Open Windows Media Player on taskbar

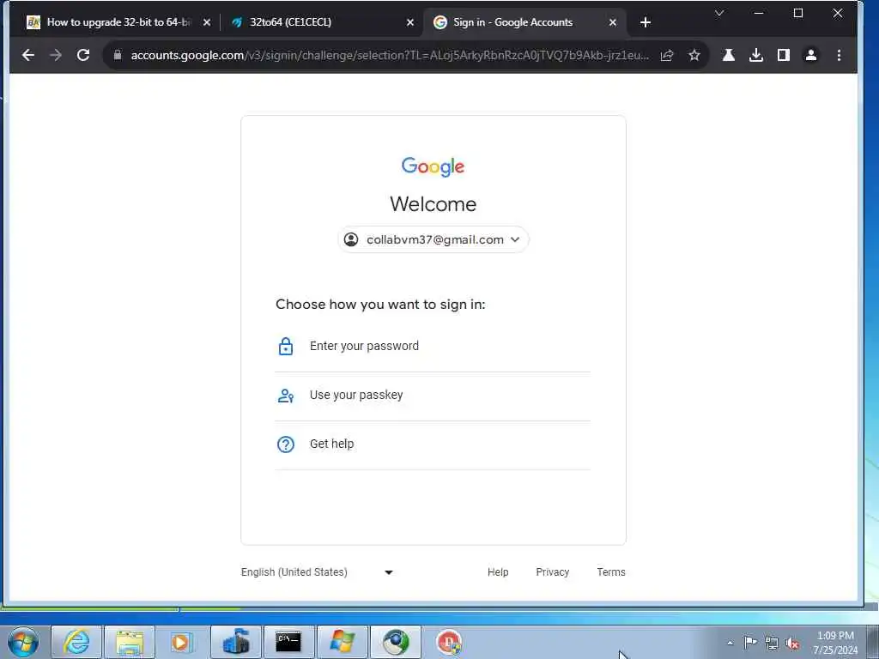[x=182, y=642]
